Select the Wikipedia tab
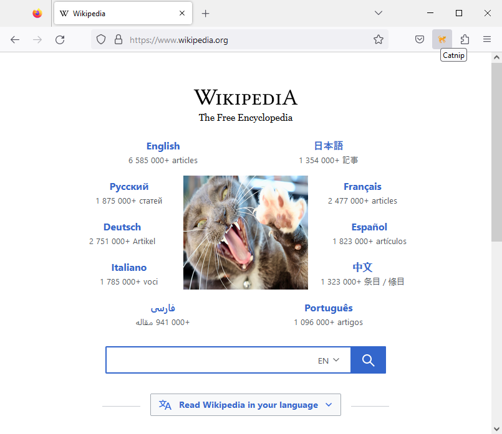The image size is (502, 434). 123,13
